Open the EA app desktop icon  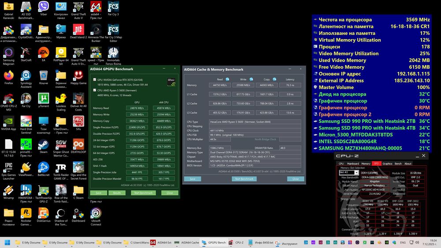tap(43, 55)
